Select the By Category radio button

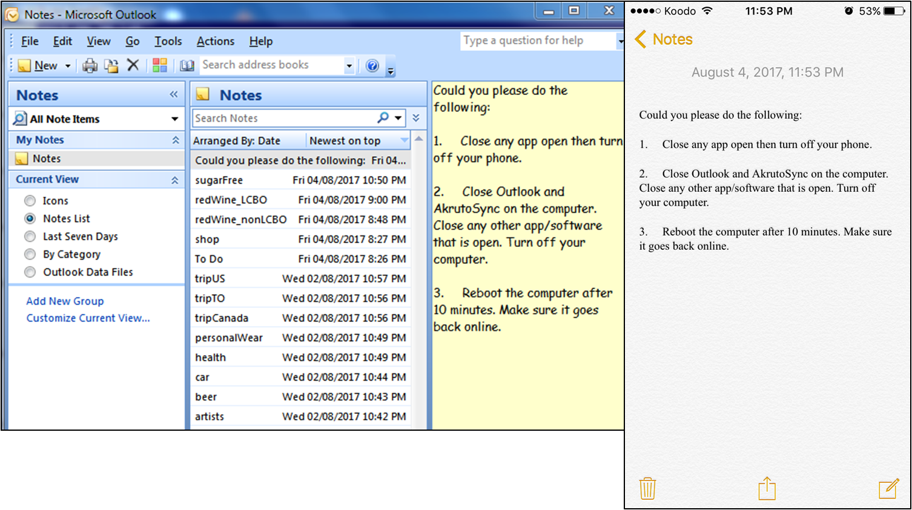coord(30,254)
